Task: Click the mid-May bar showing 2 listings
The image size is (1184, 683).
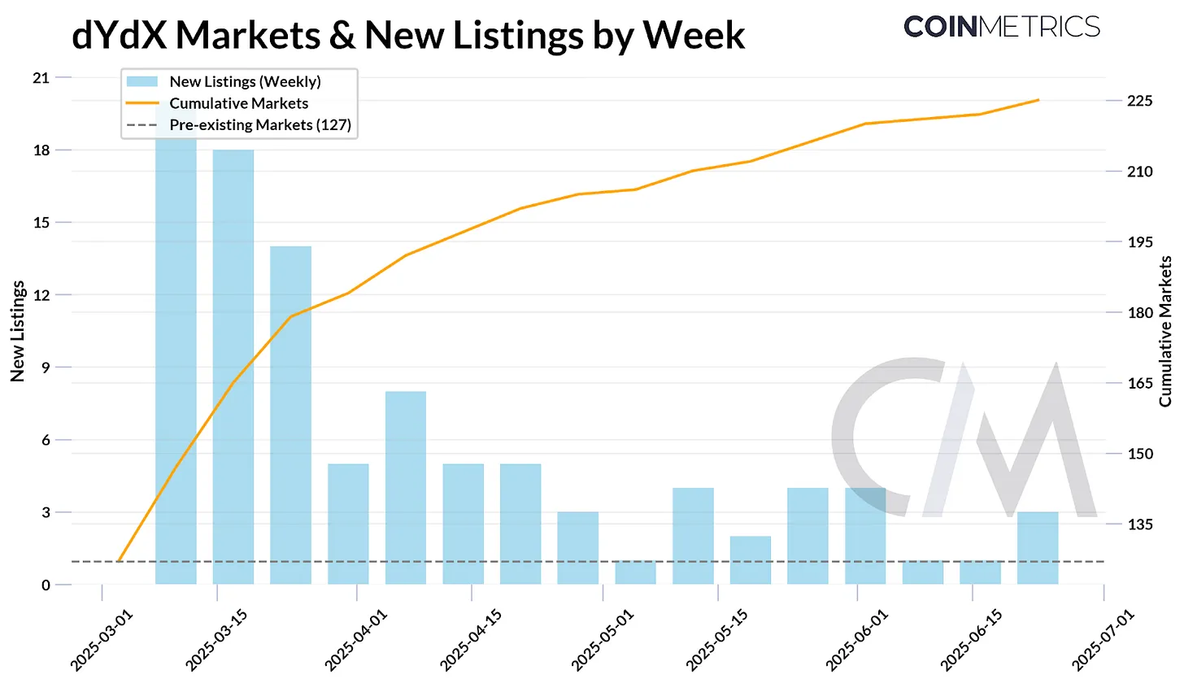Action: 750,559
